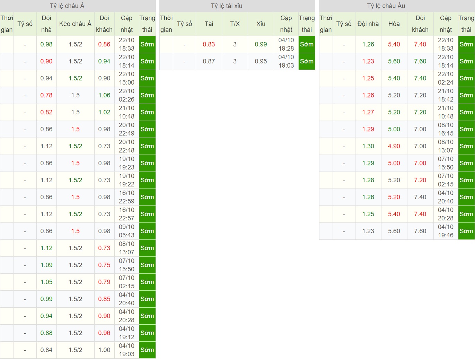The height and width of the screenshot is (359, 475).
Task: Click draw odds 4.90 in European table
Action: [x=394, y=146]
